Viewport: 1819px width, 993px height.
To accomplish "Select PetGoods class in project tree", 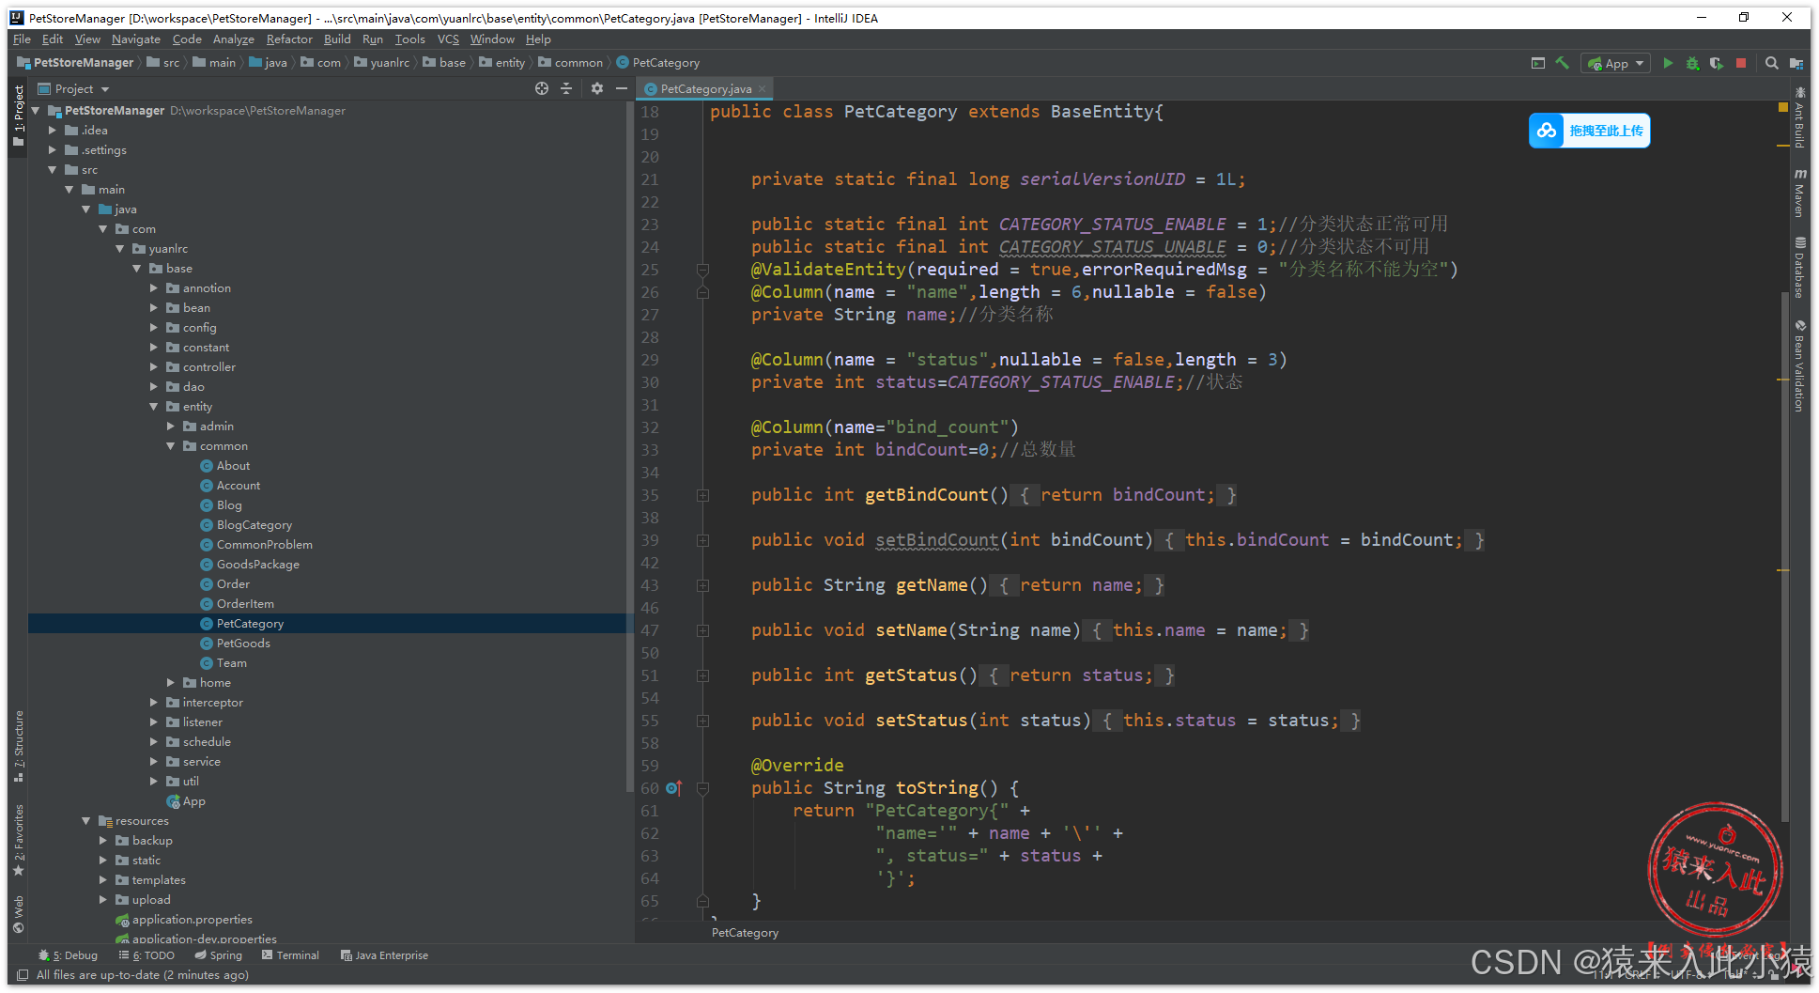I will (243, 644).
